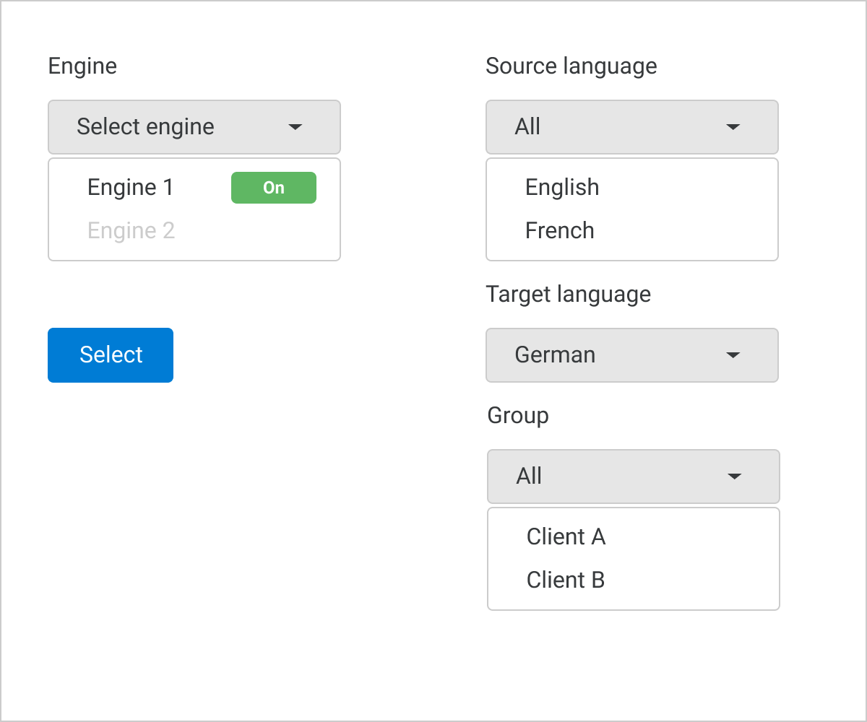Select French from the language list
The height and width of the screenshot is (722, 867).
[560, 231]
